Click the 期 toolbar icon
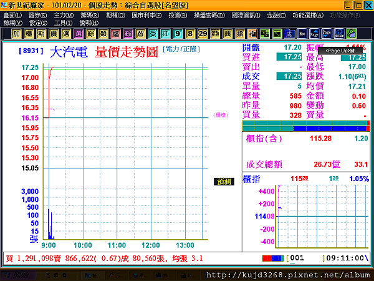Screen dimensions: 374x281 click(x=41, y=34)
